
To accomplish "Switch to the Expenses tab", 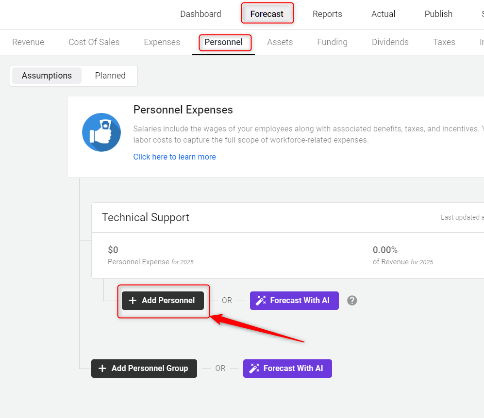I will (x=162, y=42).
